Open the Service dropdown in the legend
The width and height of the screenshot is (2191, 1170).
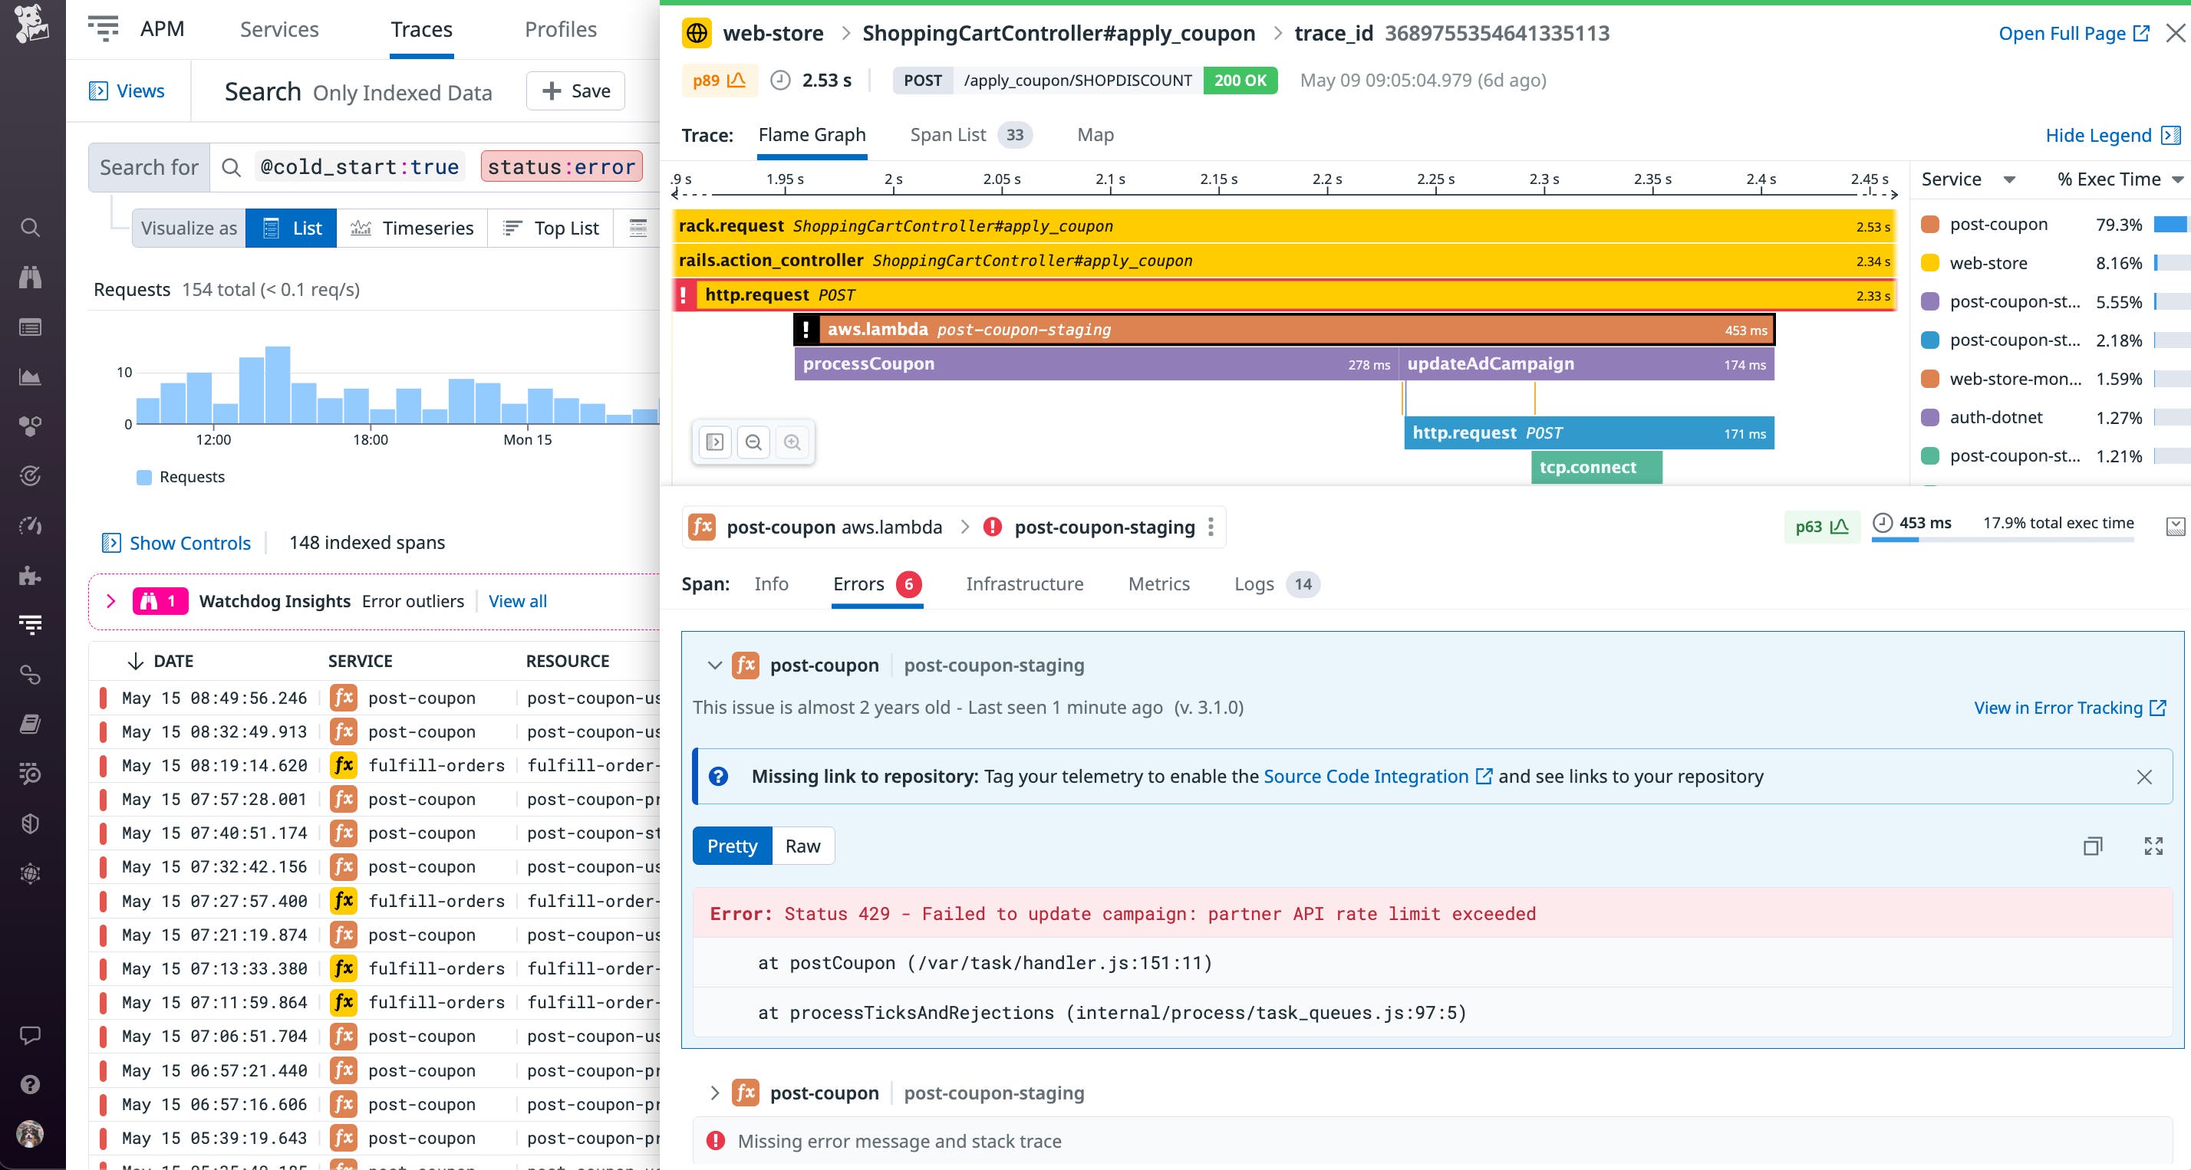[x=2009, y=179]
